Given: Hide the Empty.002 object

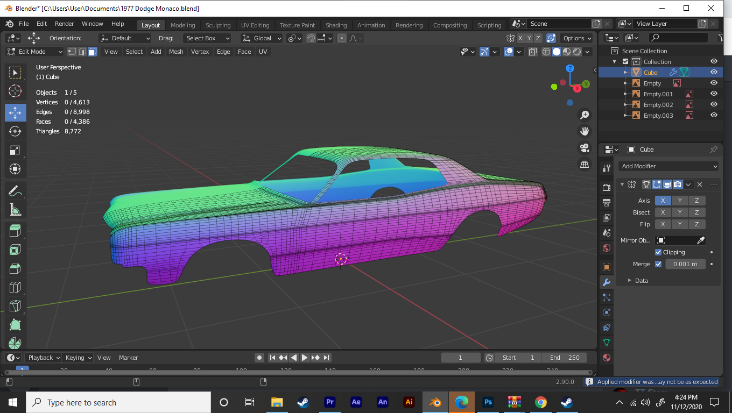Looking at the screenshot, I should (x=714, y=105).
